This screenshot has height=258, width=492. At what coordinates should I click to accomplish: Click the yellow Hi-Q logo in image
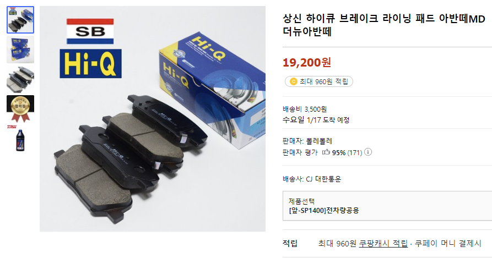point(91,64)
